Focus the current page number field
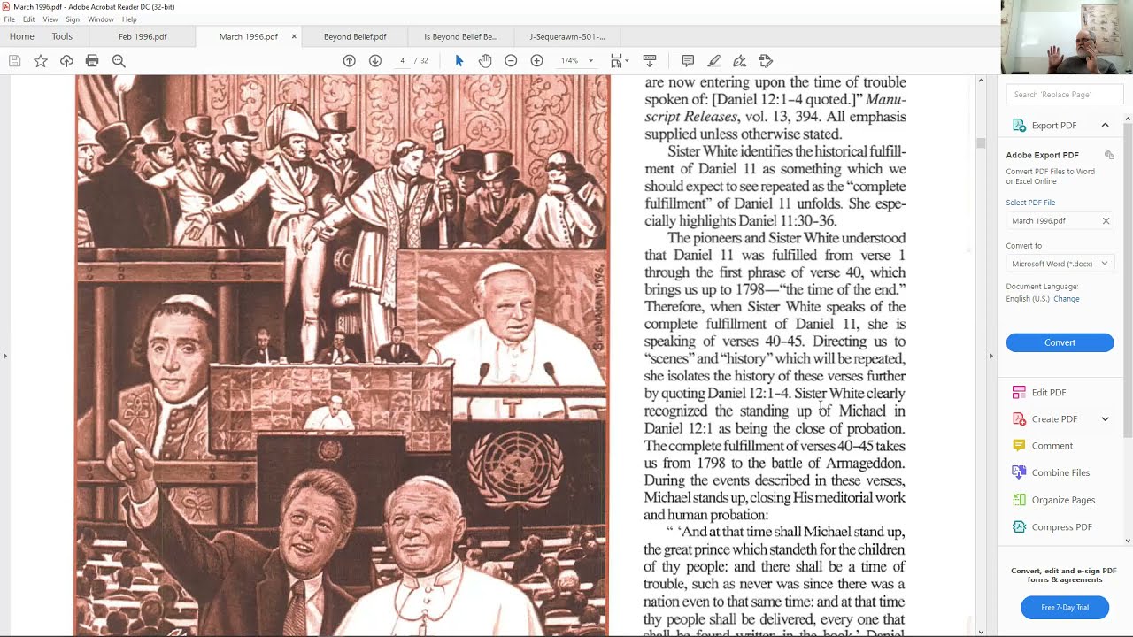This screenshot has height=637, width=1133. (x=402, y=61)
